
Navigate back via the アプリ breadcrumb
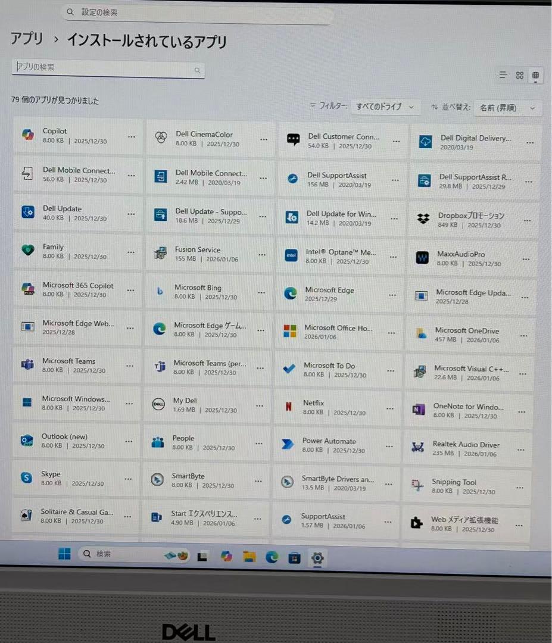[26, 39]
